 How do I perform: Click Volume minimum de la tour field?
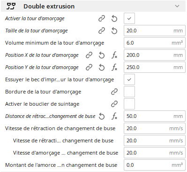coord(155,43)
